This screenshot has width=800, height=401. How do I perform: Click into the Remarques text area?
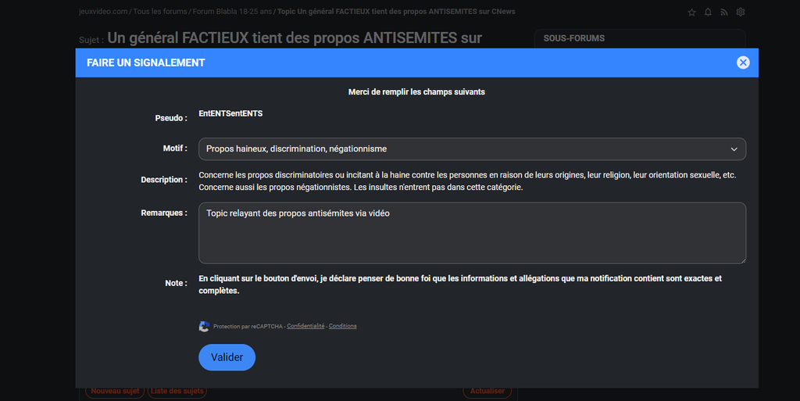pos(472,233)
